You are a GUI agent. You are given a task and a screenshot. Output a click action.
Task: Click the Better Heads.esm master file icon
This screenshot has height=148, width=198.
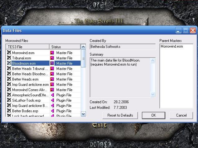[52, 79]
